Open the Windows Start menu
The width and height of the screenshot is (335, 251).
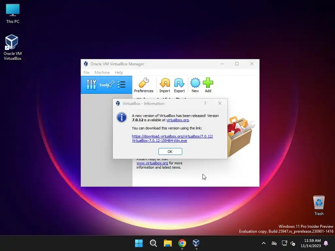139,243
